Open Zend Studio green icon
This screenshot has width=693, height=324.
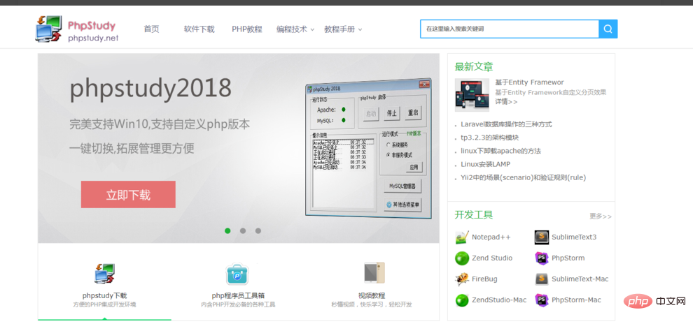point(462,258)
